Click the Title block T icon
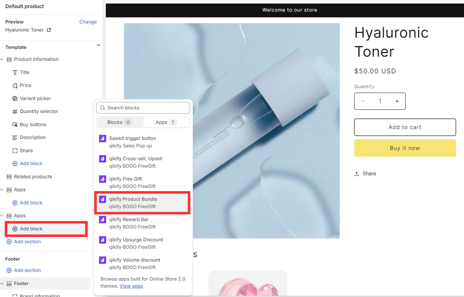Image resolution: width=464 pixels, height=297 pixels. coord(15,72)
